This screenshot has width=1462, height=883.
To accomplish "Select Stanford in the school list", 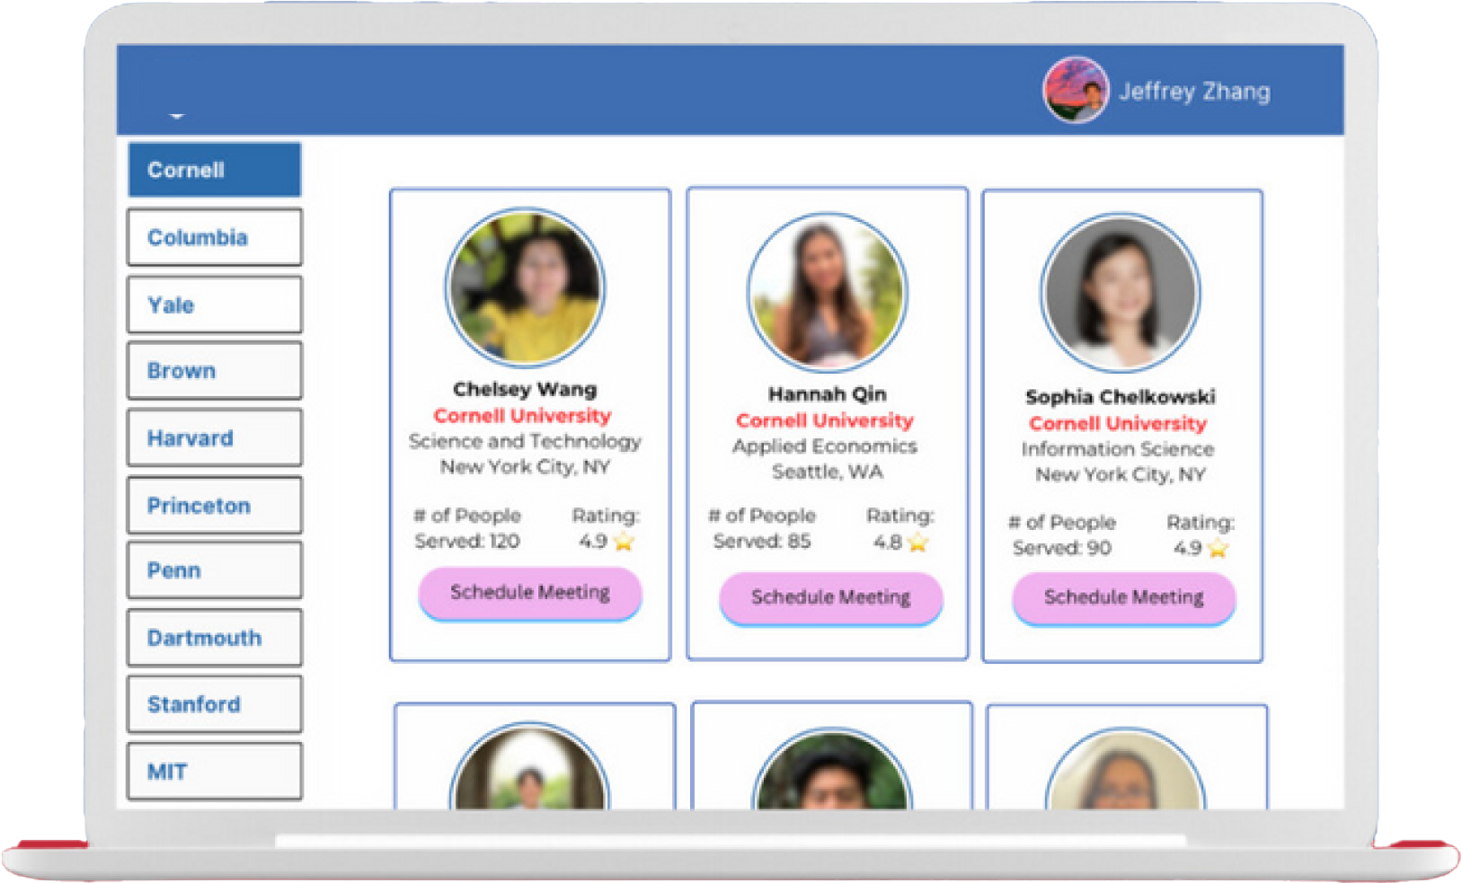I will (x=214, y=704).
